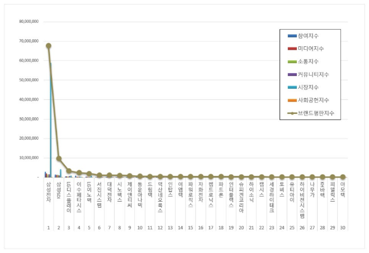
Task: Click the 하이비젼시스템 x-axis label
Action: tap(302, 199)
